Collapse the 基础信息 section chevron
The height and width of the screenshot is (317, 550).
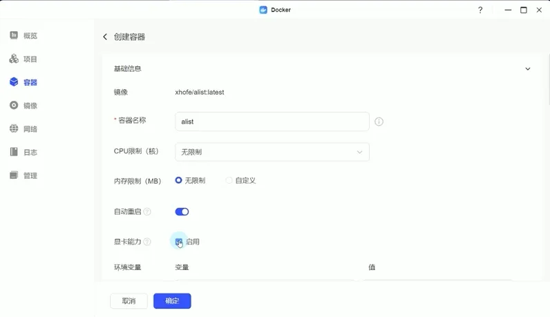click(x=528, y=69)
